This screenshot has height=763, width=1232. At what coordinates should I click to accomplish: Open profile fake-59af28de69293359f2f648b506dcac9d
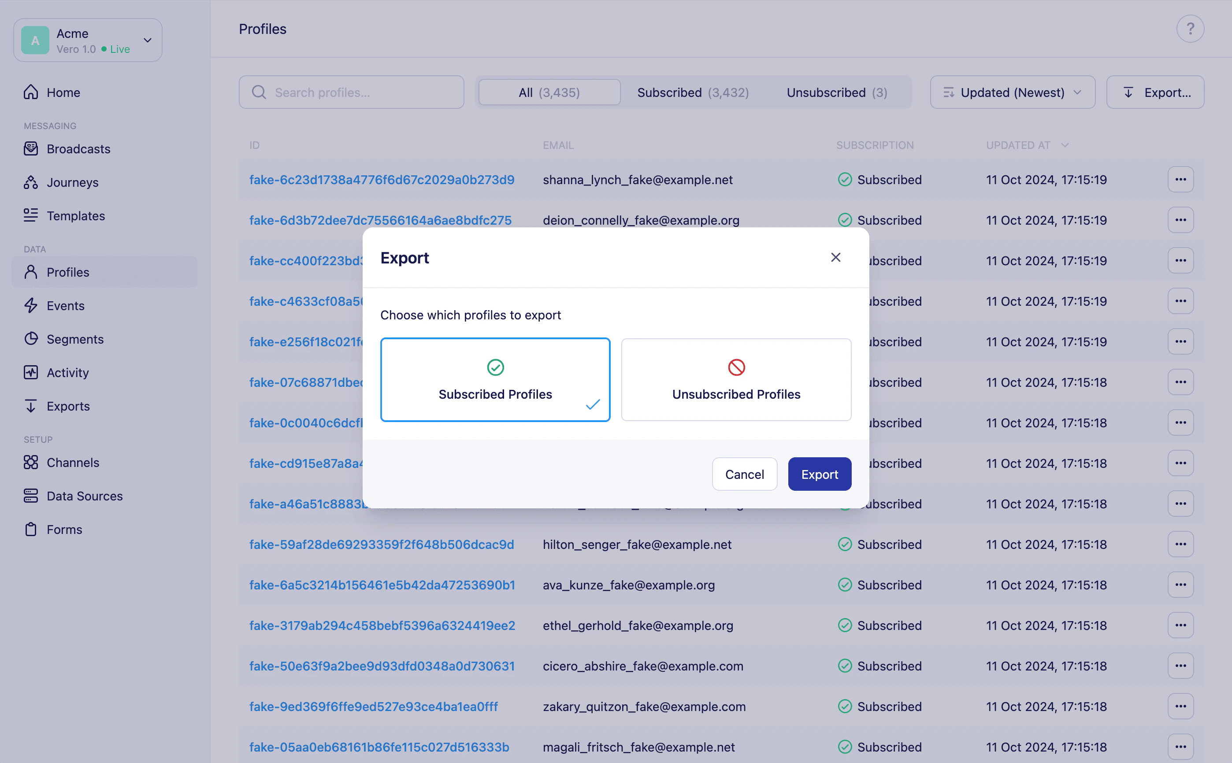[382, 544]
